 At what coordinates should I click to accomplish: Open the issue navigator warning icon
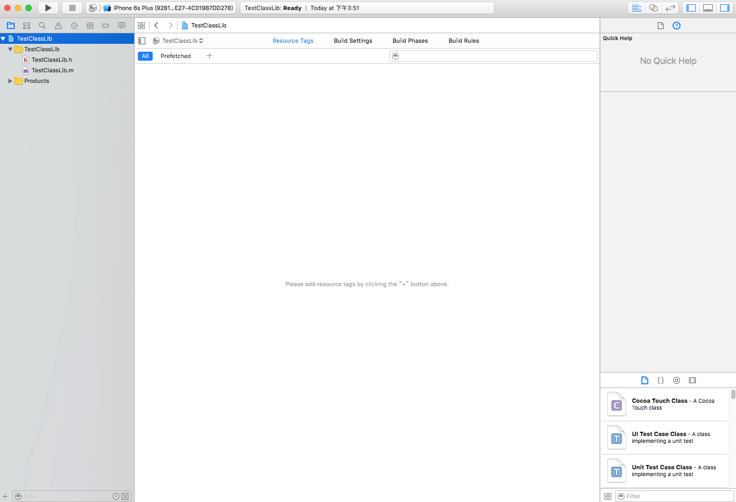[x=58, y=25]
